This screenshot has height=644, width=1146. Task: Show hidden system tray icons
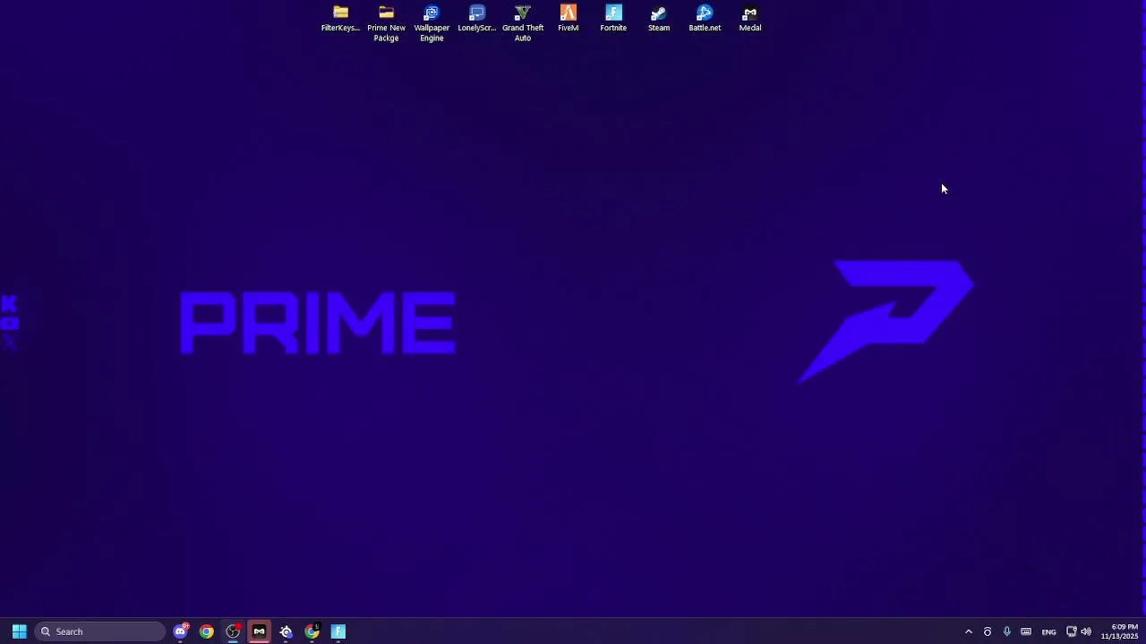point(969,631)
